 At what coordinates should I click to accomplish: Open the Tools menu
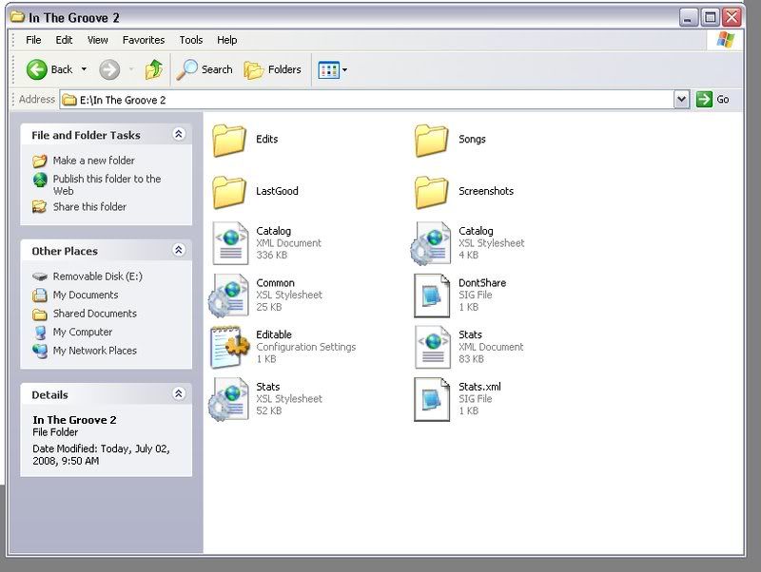(191, 40)
